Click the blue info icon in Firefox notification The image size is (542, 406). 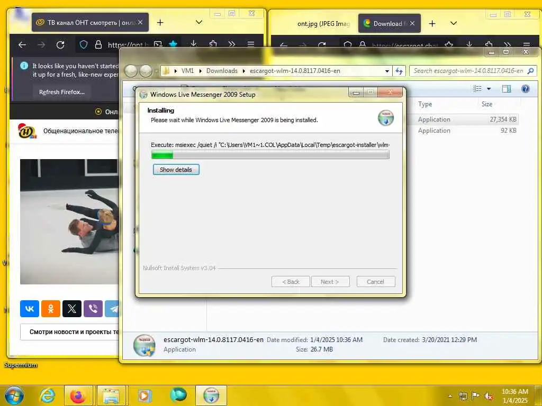[24, 66]
